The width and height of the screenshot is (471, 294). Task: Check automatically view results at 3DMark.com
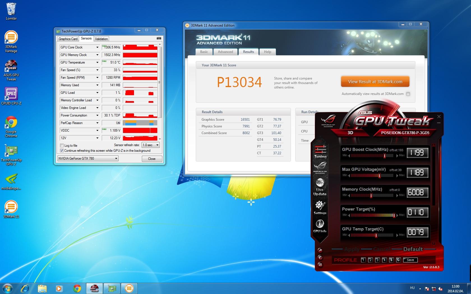[408, 94]
